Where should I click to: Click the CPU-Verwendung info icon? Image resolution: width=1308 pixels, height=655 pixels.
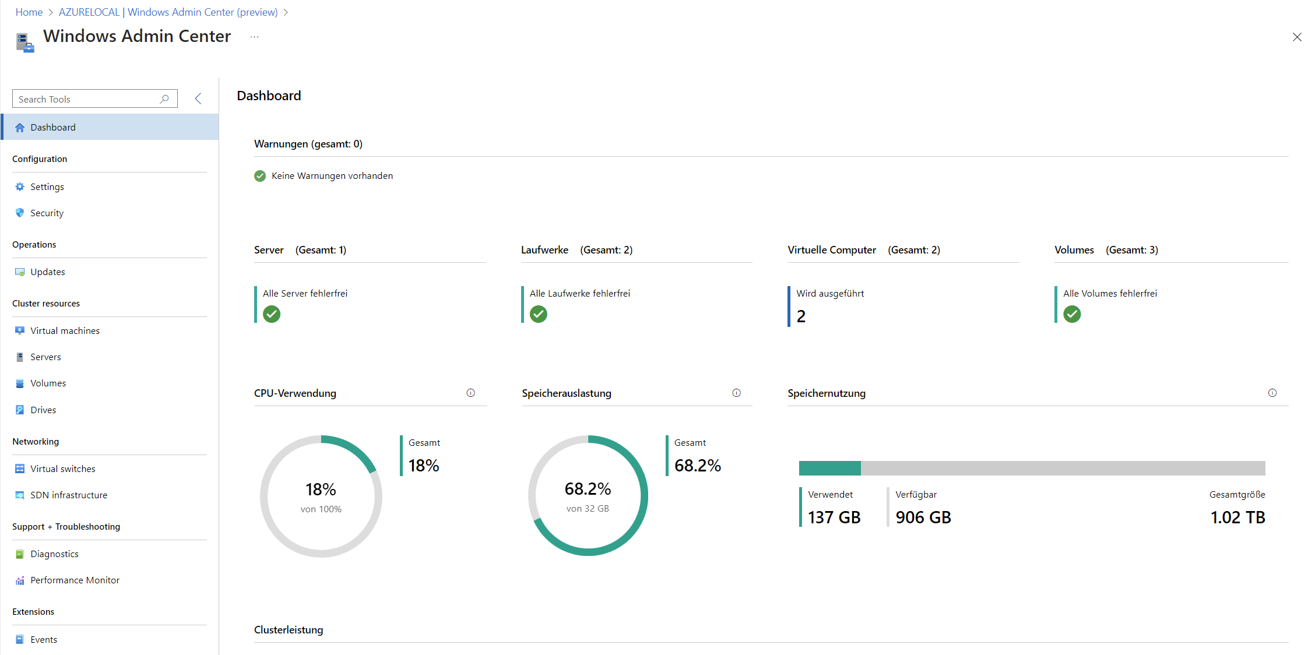470,393
